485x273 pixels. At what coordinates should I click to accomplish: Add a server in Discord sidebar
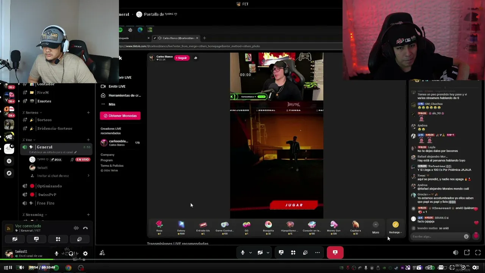9,161
